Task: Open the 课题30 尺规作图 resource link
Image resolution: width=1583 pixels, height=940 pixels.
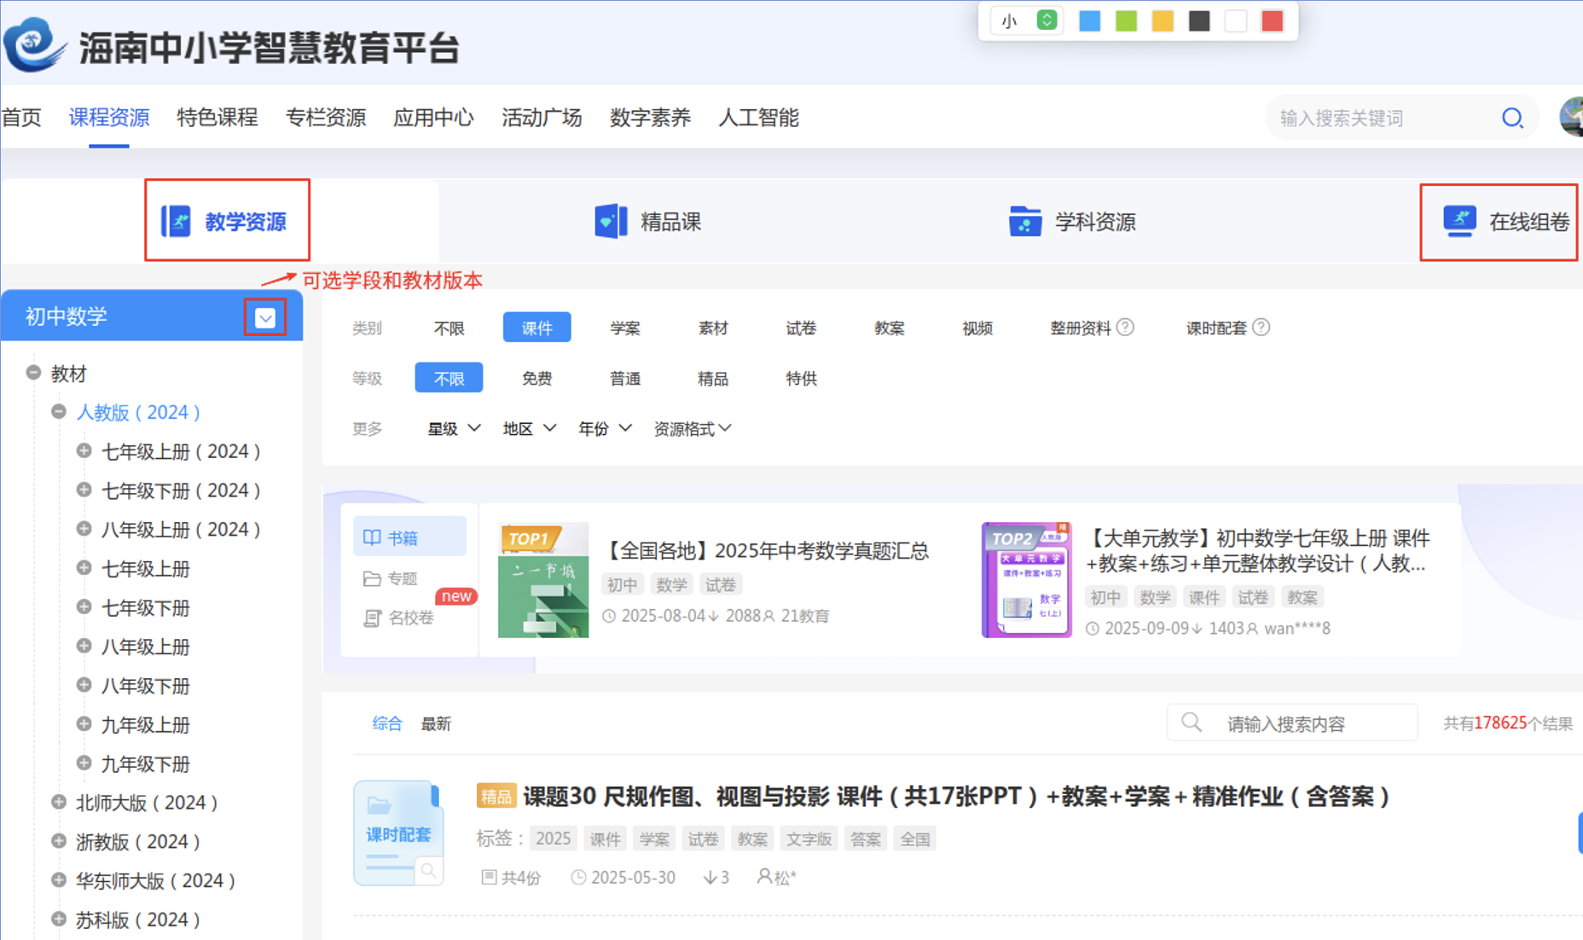Action: [x=955, y=796]
